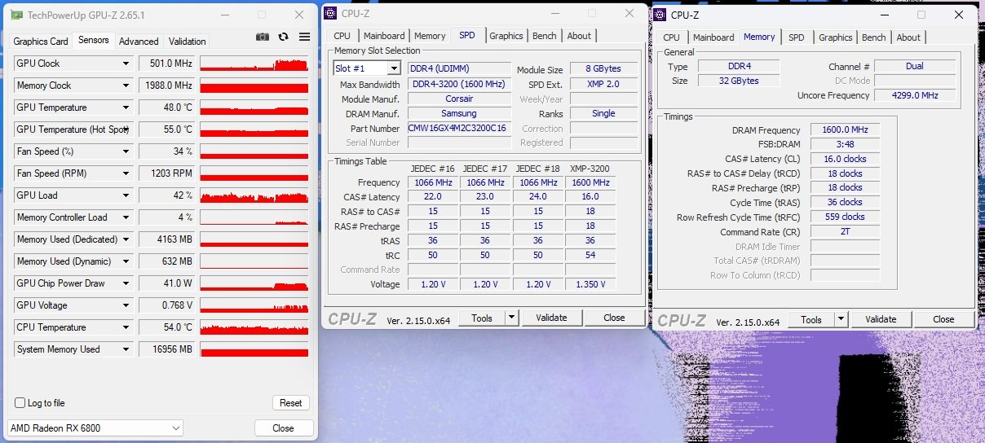Click the Channel # value Dual
Screen dimensions: 985x443
coord(914,66)
